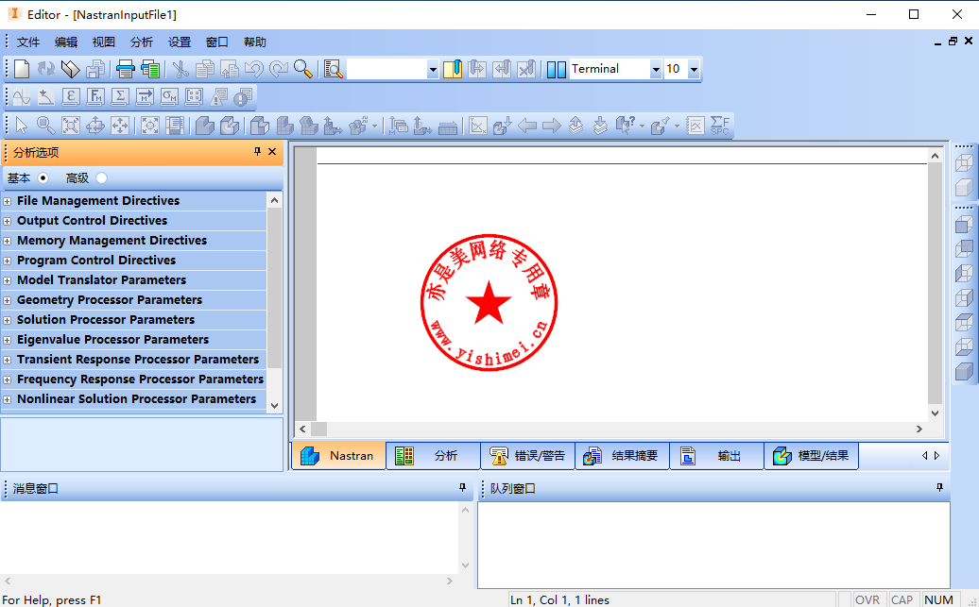Screen dimensions: 979x607
Task: Click Eigenvalue Processor Parameters row
Action: tap(133, 340)
